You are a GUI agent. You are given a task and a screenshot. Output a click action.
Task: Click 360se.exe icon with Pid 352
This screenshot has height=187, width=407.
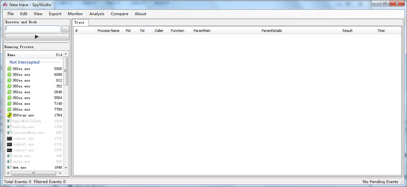click(x=9, y=86)
